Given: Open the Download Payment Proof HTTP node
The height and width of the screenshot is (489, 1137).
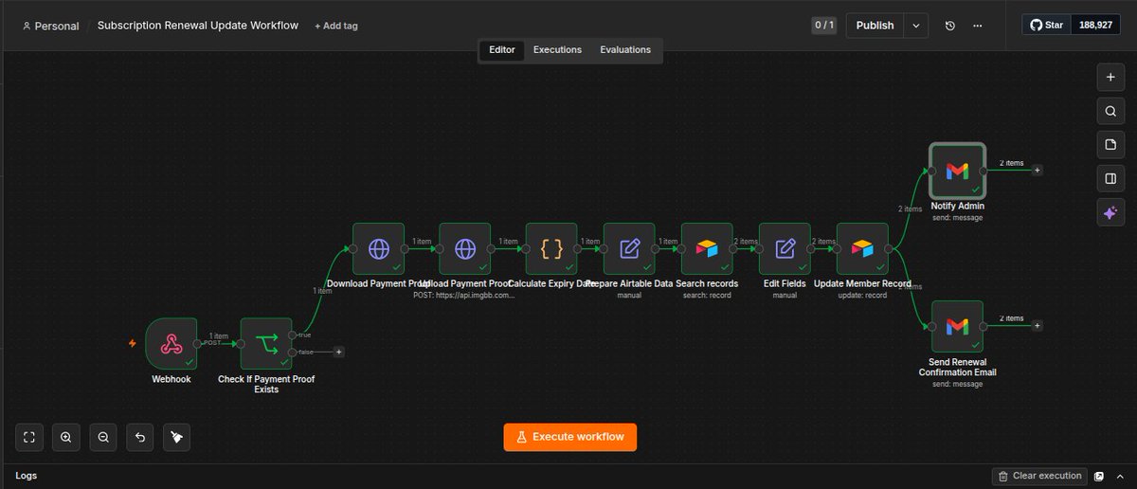Looking at the screenshot, I should 379,248.
